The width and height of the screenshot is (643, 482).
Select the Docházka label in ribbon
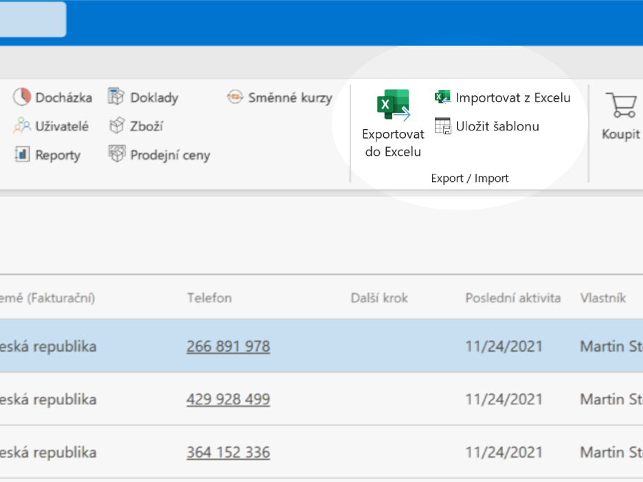click(64, 97)
